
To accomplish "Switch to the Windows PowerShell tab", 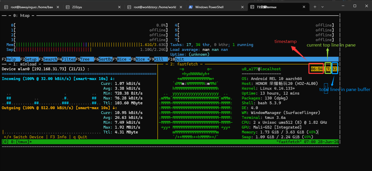I will 216,7.
